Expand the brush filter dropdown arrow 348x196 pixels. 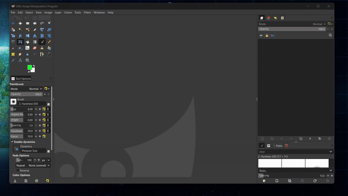(x=331, y=152)
